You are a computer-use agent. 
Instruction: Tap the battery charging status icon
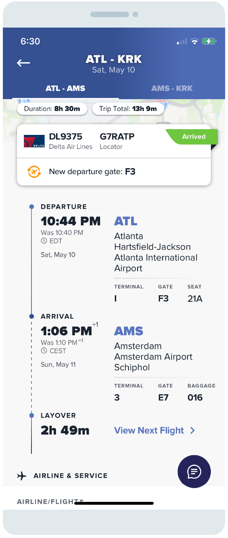(x=209, y=41)
